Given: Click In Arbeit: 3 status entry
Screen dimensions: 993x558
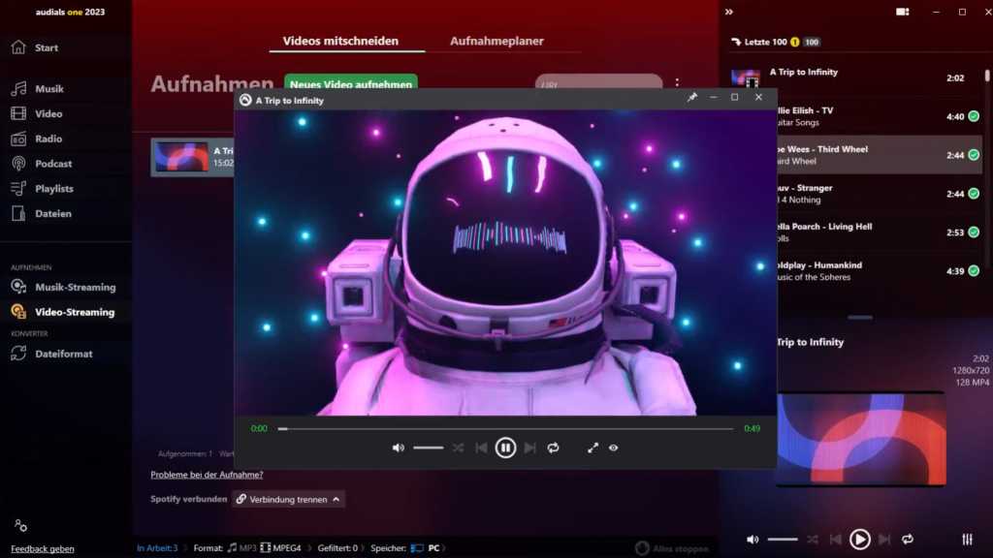Looking at the screenshot, I should click(157, 548).
